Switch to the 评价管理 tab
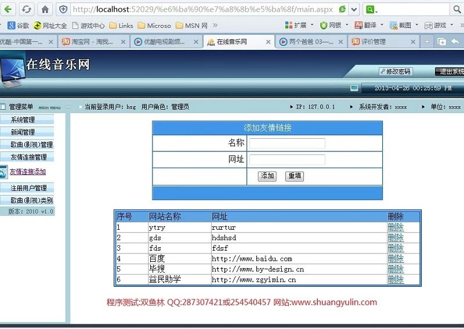Image resolution: width=464 pixels, height=329 pixels. [x=382, y=42]
